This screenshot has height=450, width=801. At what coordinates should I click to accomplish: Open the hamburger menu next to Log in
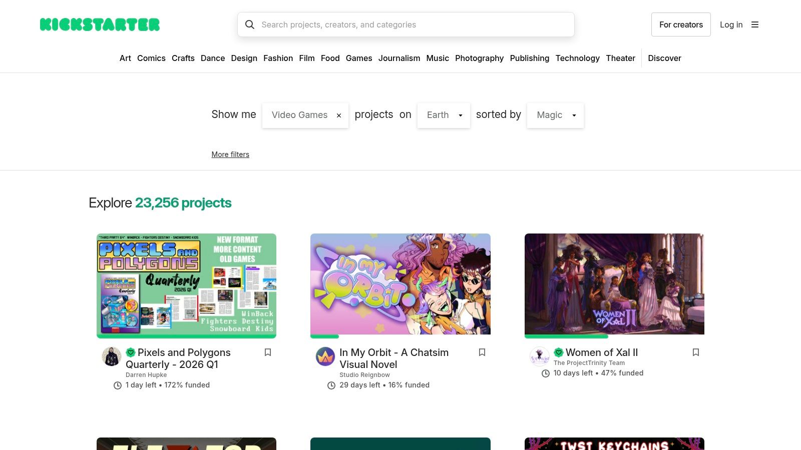click(755, 24)
